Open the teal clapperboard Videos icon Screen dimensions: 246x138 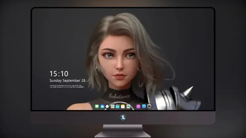tap(117, 107)
